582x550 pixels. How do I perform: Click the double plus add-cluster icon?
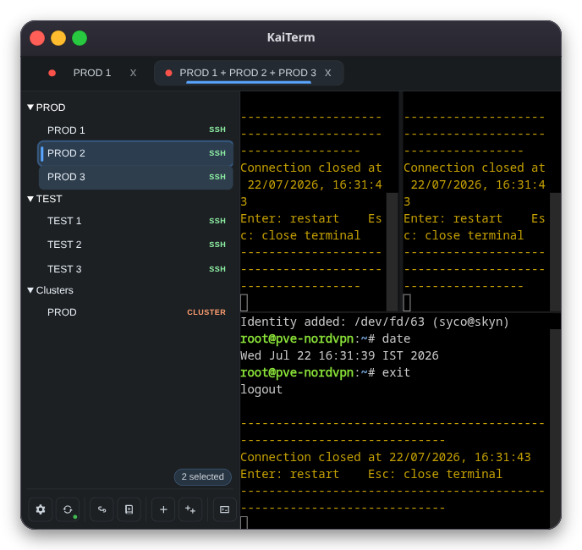(190, 509)
